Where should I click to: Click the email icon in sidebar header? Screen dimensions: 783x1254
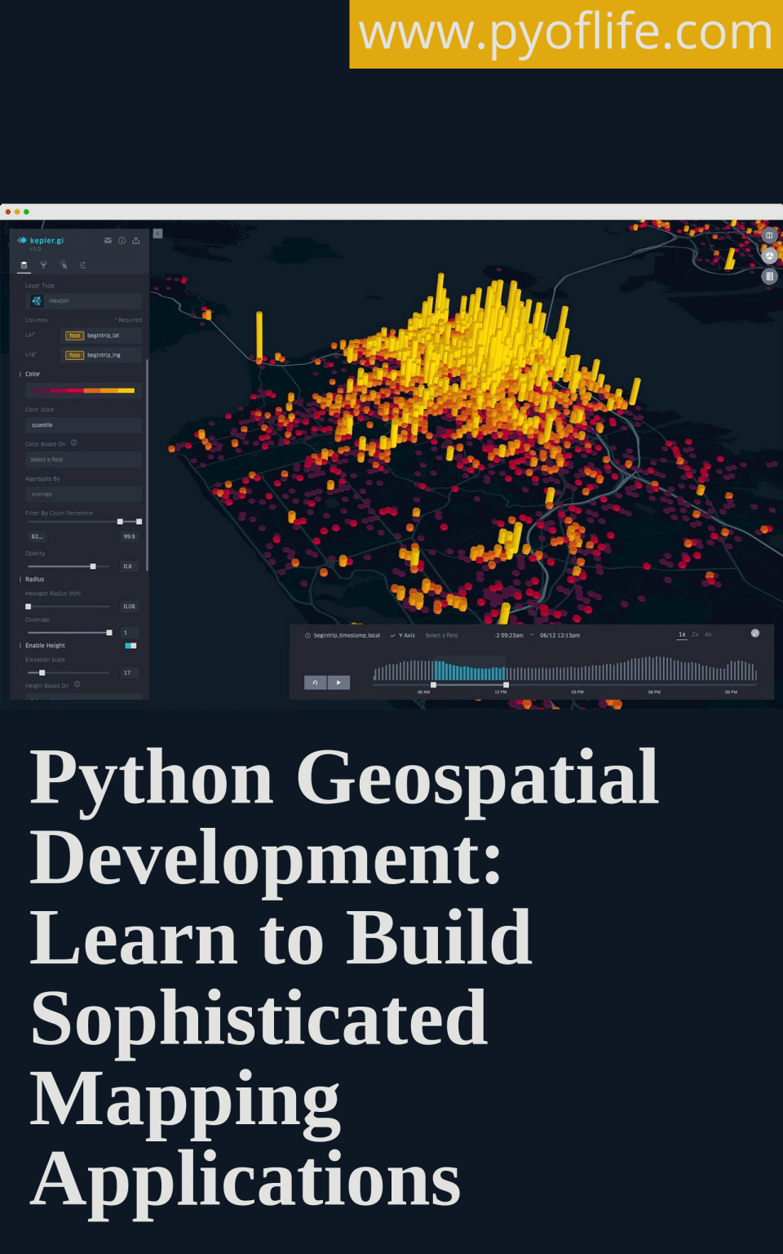click(x=107, y=241)
